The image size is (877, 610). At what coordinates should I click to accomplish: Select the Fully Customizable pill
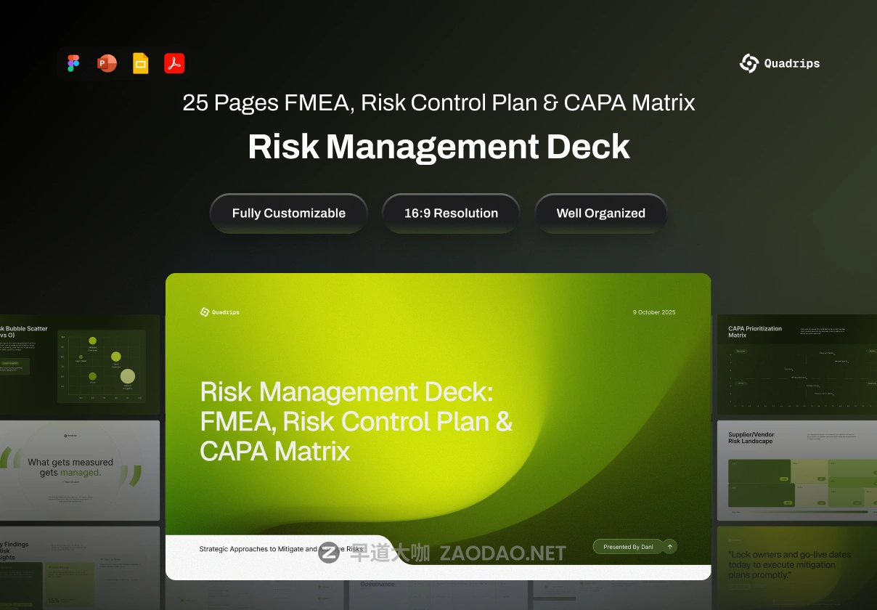pos(289,213)
